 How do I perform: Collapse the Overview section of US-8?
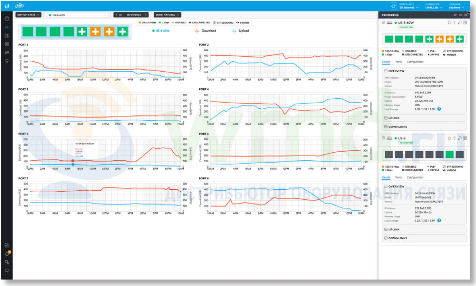tap(386, 186)
